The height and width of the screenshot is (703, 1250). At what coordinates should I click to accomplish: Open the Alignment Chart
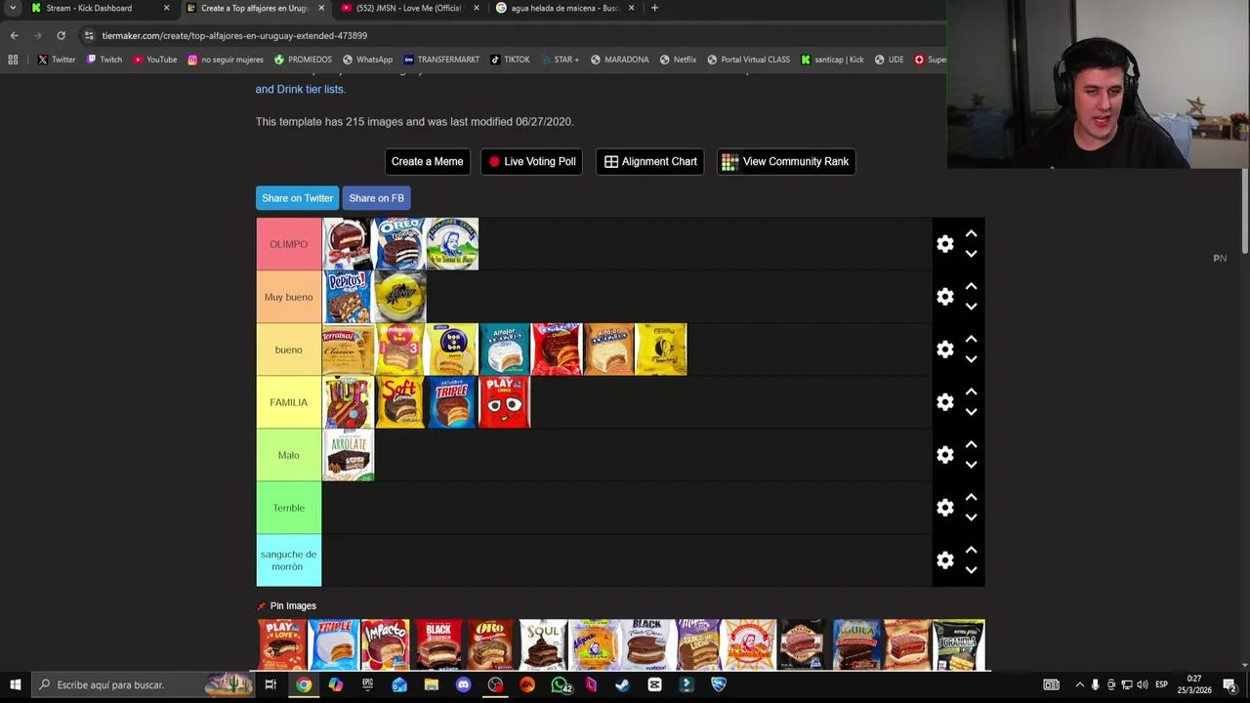click(x=650, y=161)
